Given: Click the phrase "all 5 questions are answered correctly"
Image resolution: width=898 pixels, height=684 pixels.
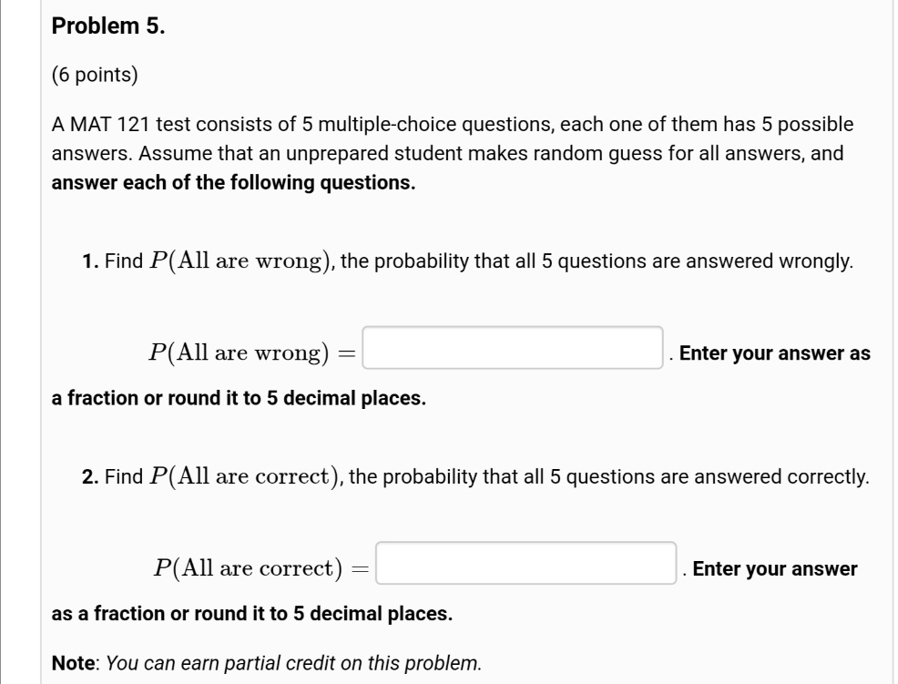Looking at the screenshot, I should (x=712, y=477).
